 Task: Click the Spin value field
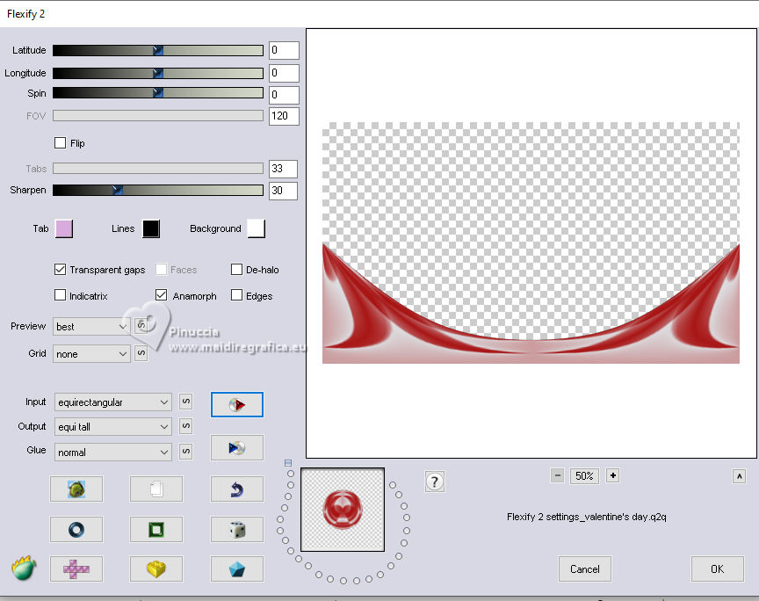pos(284,95)
